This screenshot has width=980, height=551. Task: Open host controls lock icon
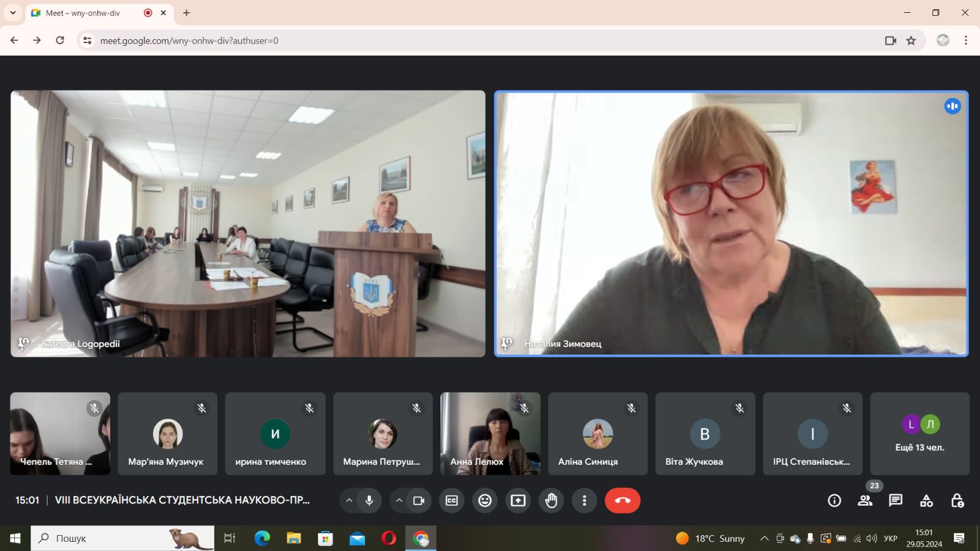pos(957,501)
